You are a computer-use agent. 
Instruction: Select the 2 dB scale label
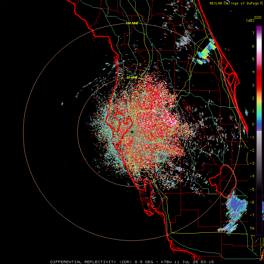[x=253, y=98]
